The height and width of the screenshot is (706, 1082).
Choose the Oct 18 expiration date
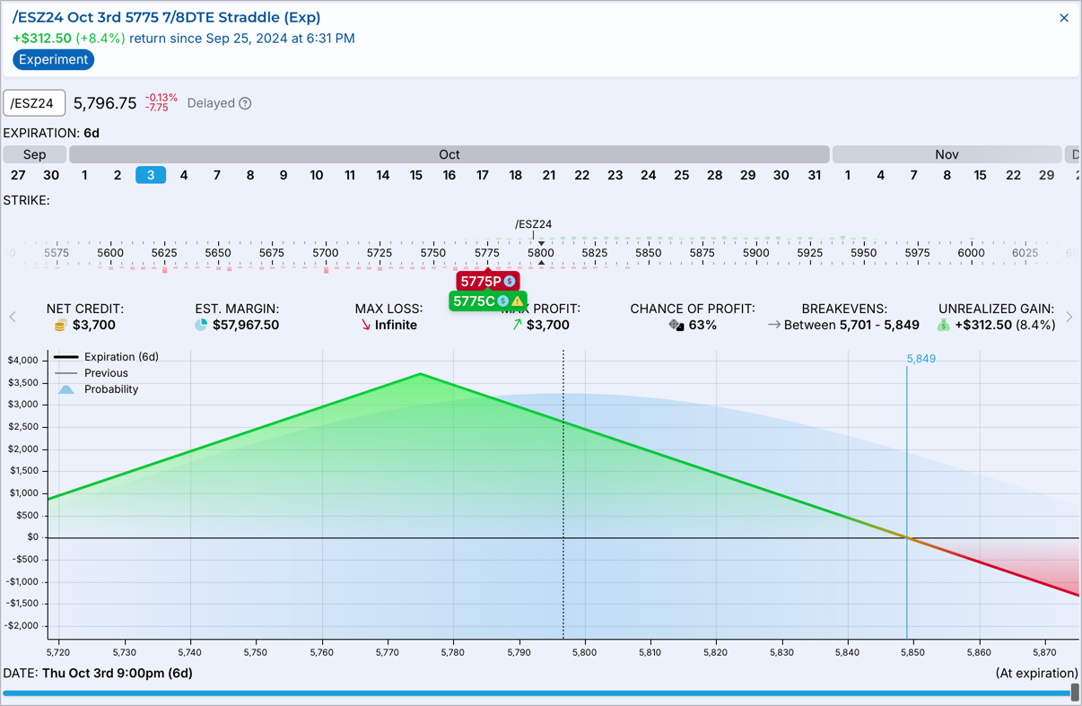click(x=515, y=175)
